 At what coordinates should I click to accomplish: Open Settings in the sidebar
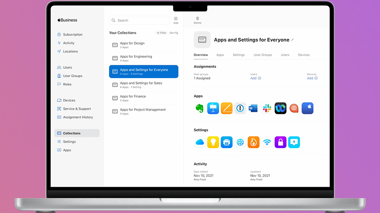coord(66,141)
